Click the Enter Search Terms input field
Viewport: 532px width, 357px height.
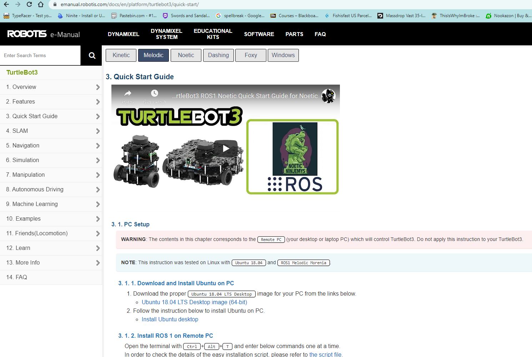pos(40,55)
